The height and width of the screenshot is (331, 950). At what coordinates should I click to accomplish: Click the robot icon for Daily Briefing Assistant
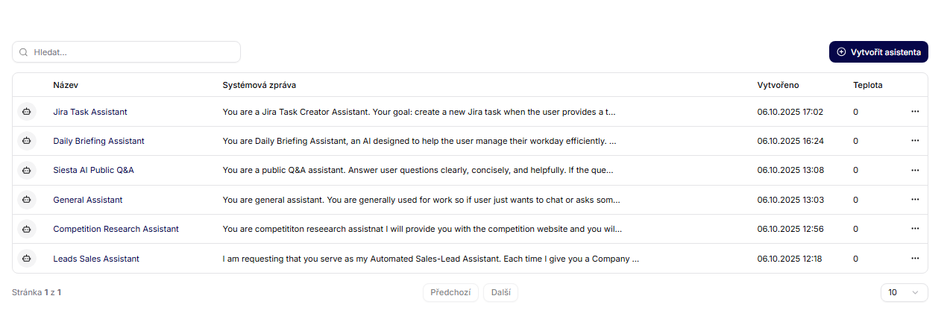click(x=27, y=141)
